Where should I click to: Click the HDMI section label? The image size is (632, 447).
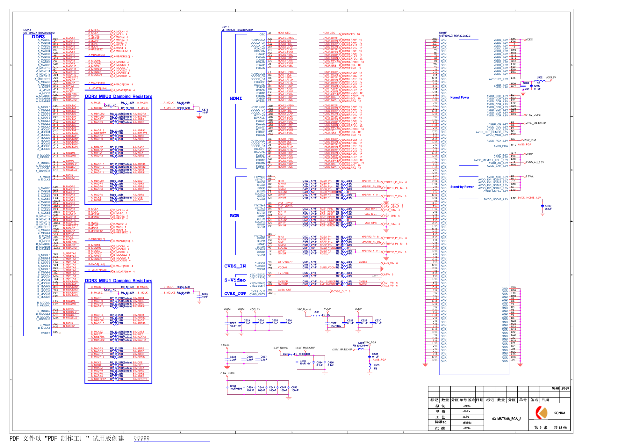click(x=236, y=98)
